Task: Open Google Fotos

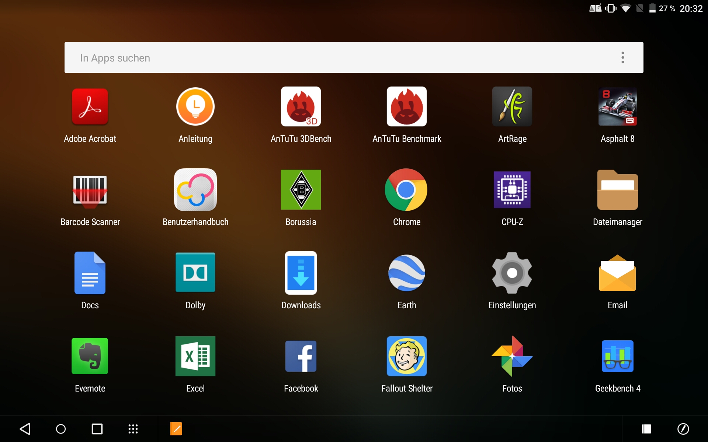Action: click(x=512, y=356)
